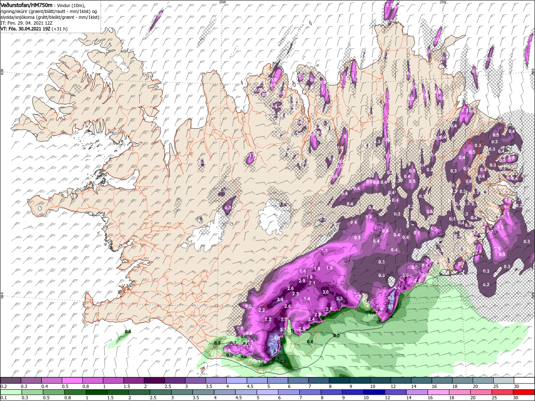535x401 pixels.
Task: Click the 2.4 precipitation value
Action: tap(311, 319)
